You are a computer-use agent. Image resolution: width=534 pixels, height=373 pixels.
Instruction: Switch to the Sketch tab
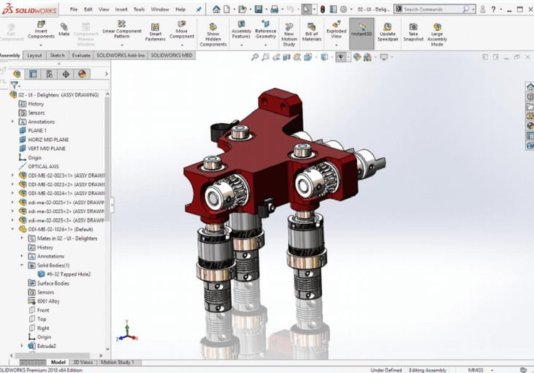pyautogui.click(x=57, y=56)
